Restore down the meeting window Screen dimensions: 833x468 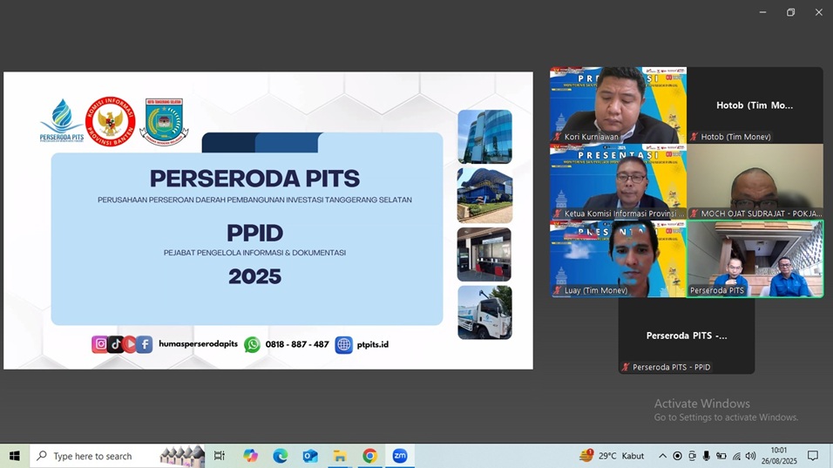click(790, 12)
